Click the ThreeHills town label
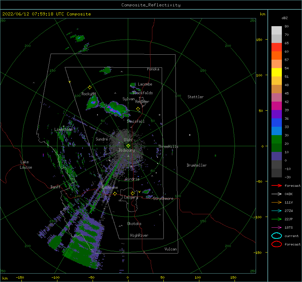The height and width of the screenshot is (282, 302). 168,147
